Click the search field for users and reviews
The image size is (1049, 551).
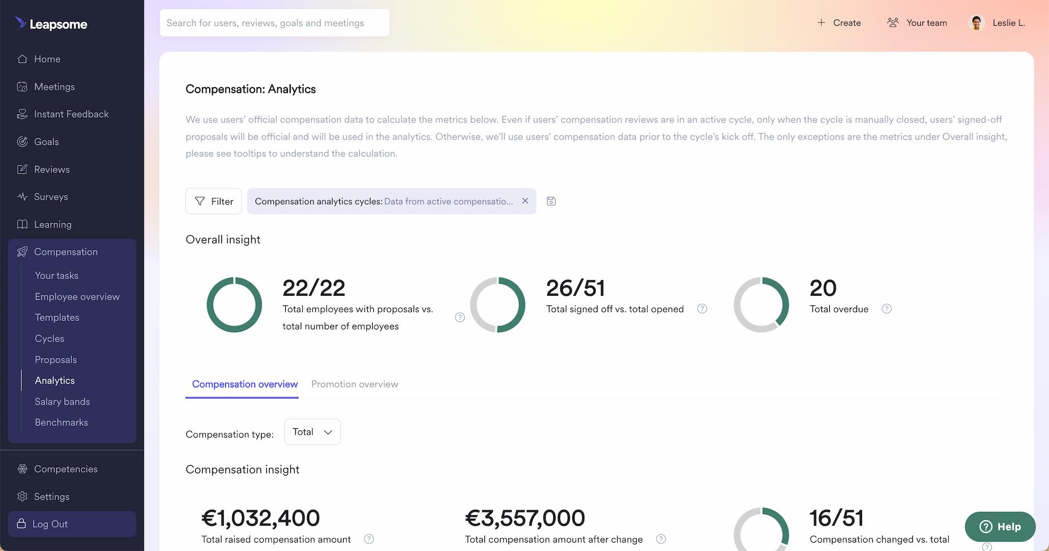[274, 23]
